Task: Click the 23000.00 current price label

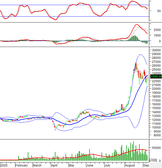Action: coord(156,76)
